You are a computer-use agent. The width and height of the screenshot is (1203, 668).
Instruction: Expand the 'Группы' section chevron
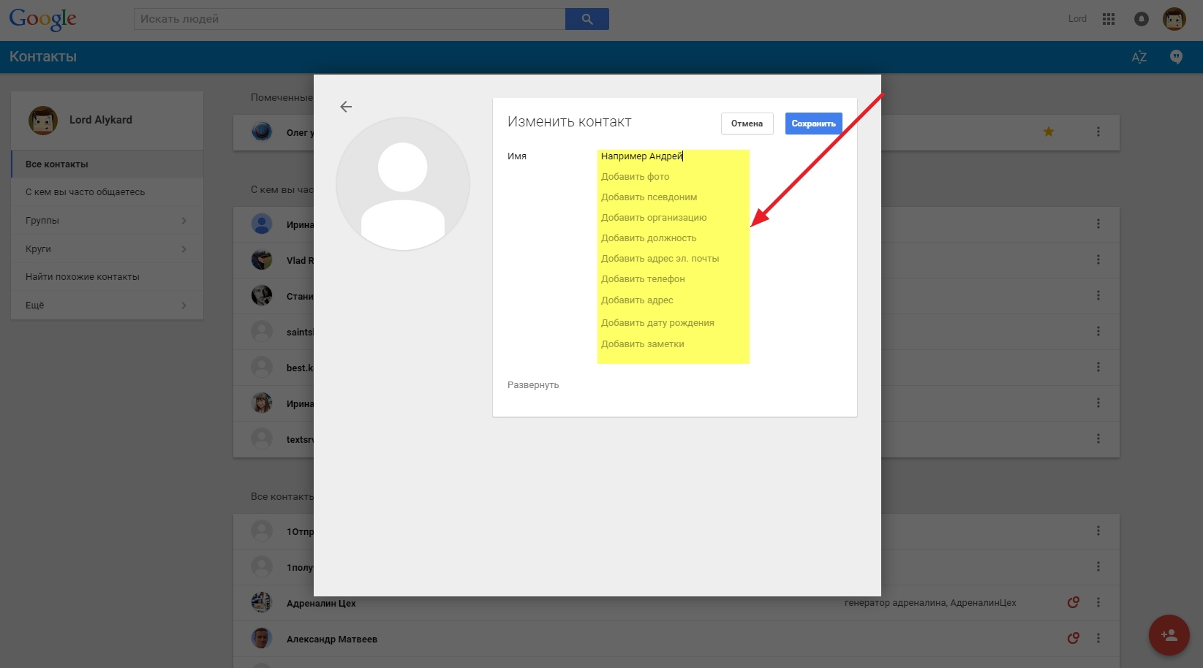pyautogui.click(x=184, y=221)
